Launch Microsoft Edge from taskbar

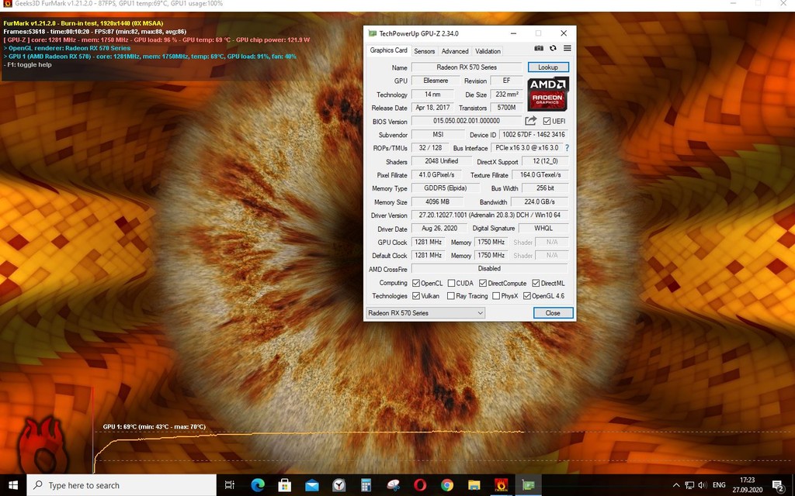[x=258, y=485]
